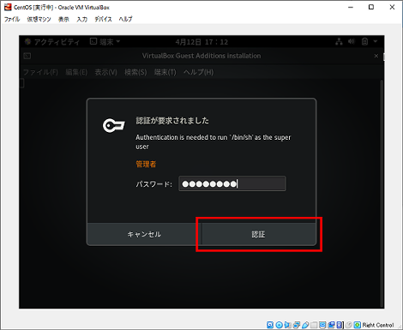Click the 管理者 administrator label
The width and height of the screenshot is (403, 330).
click(x=146, y=164)
